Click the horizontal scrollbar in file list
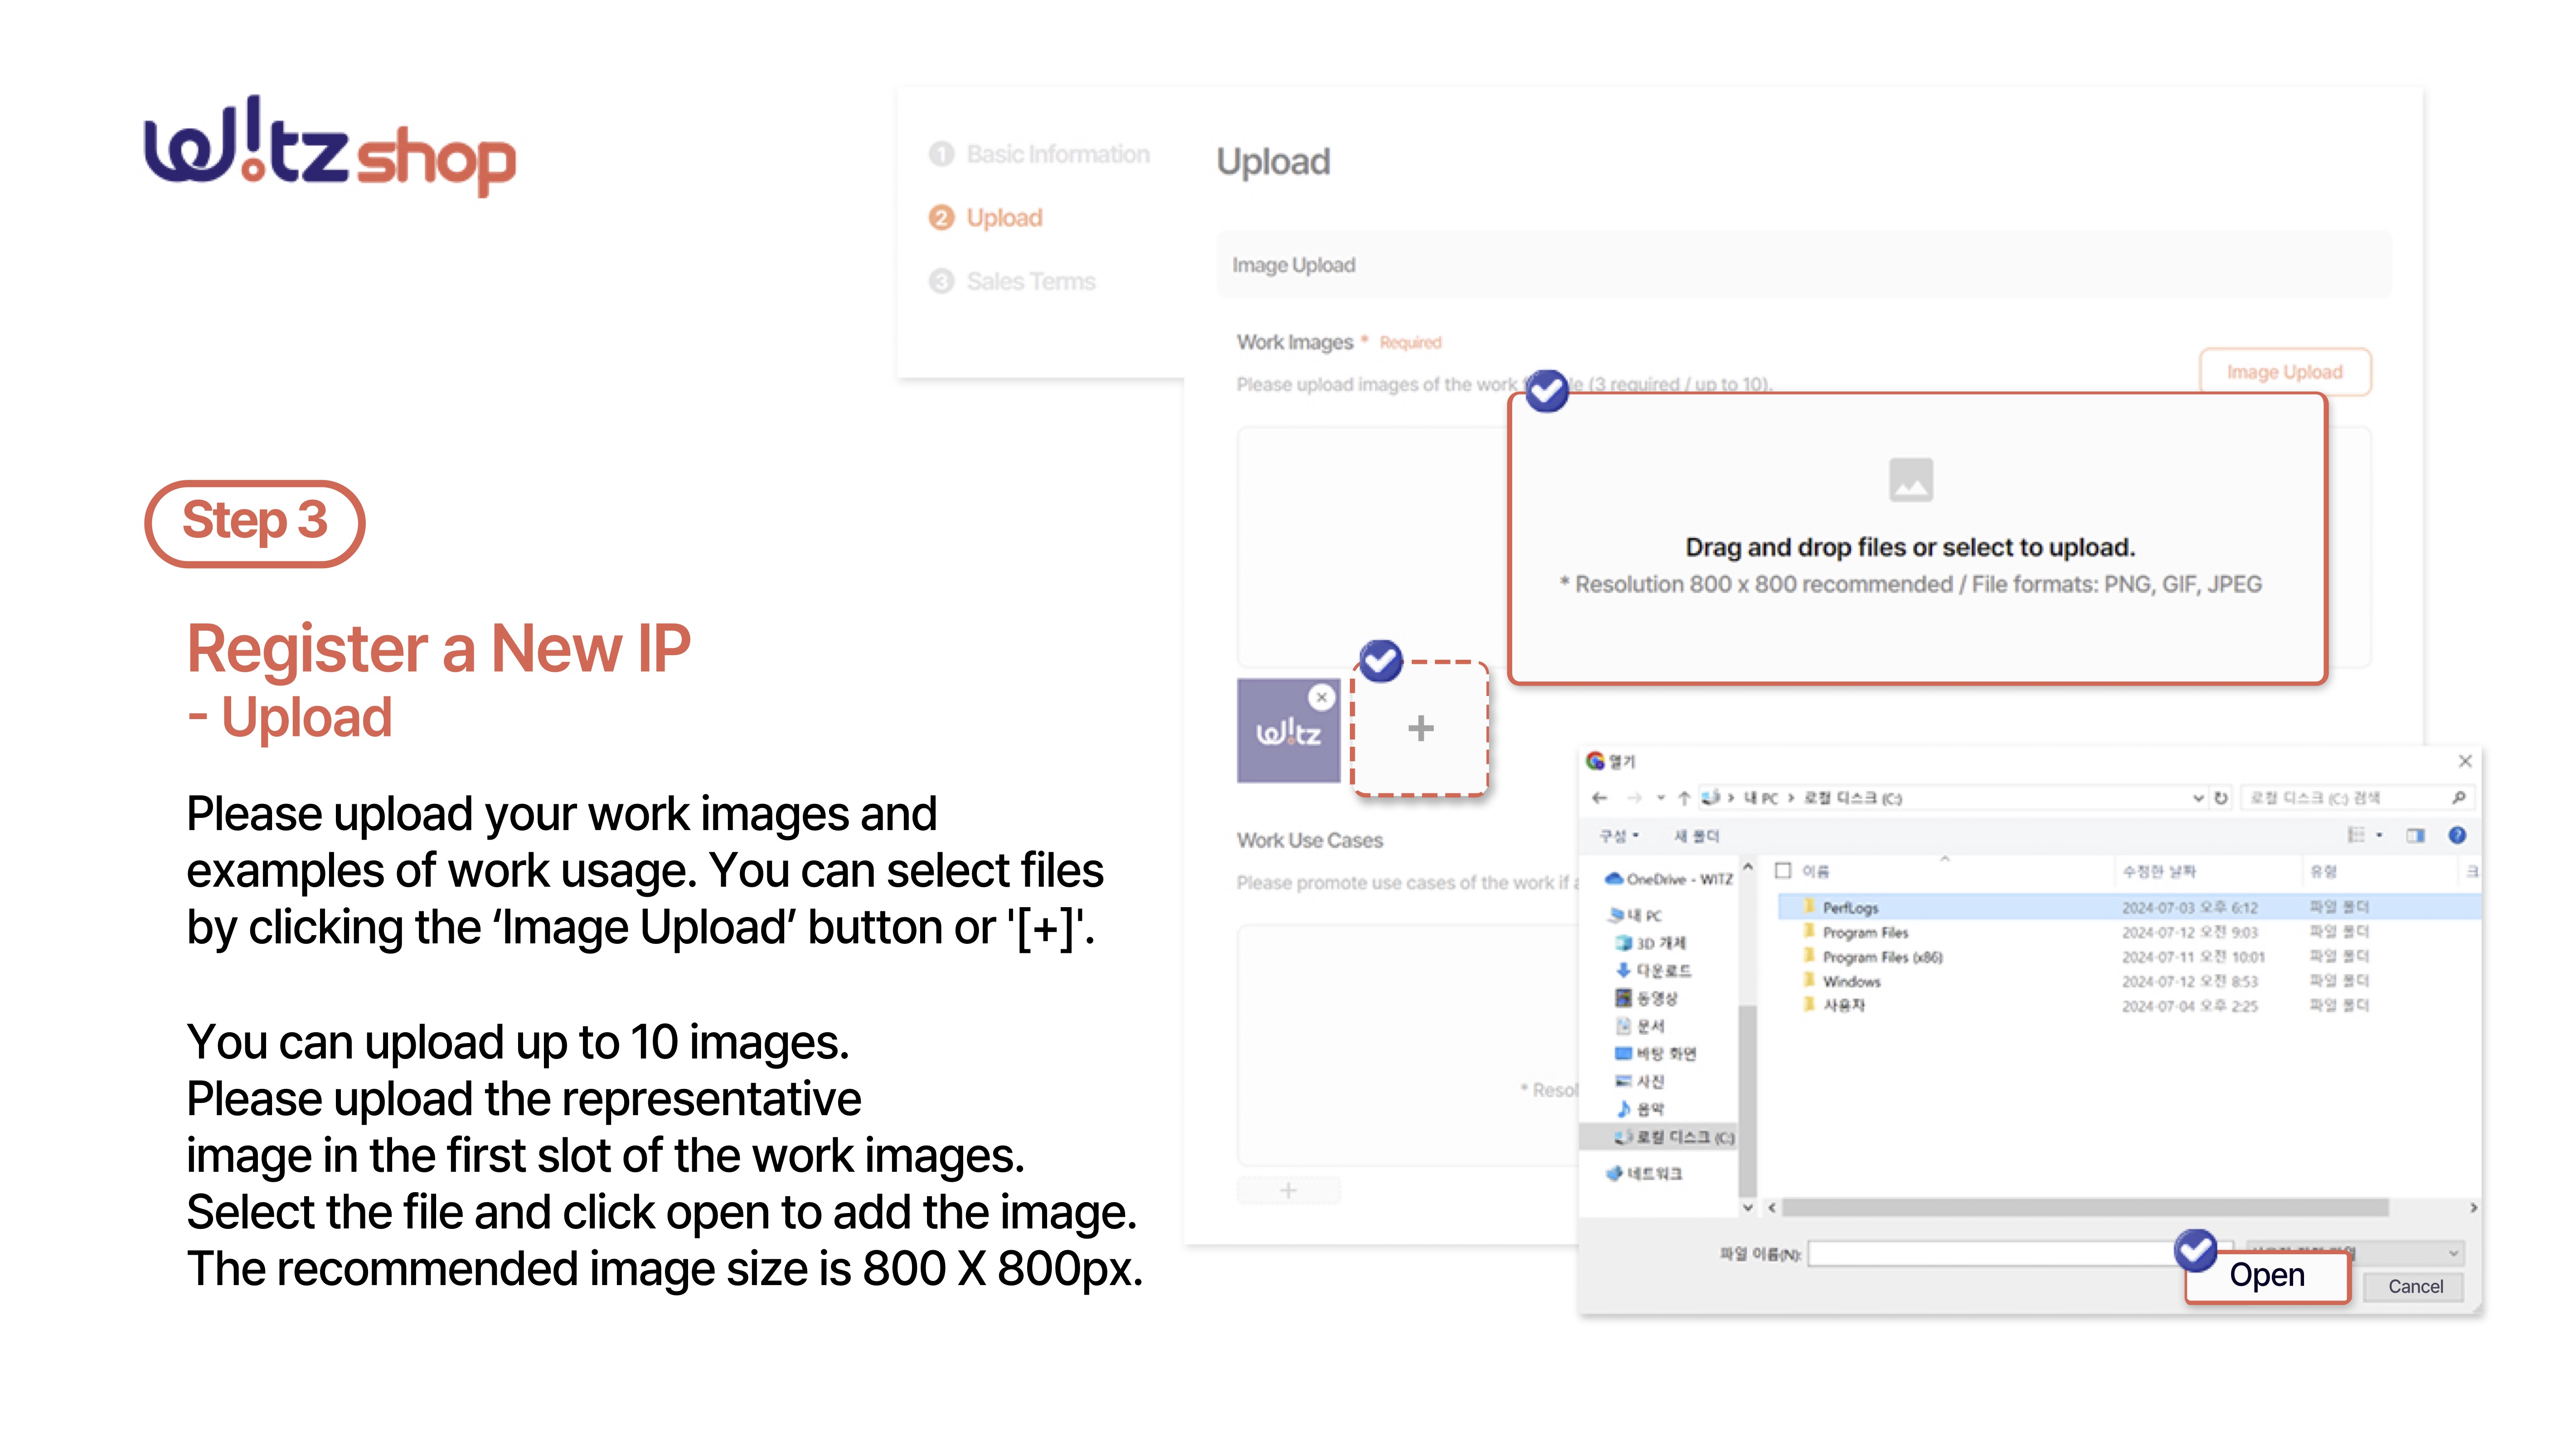2576x1450 pixels. pyautogui.click(x=2085, y=1207)
